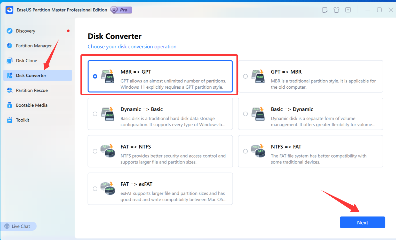Screen dimensions: 396x240
Task: Open the Disk Converter sidebar item
Action: 37,75
